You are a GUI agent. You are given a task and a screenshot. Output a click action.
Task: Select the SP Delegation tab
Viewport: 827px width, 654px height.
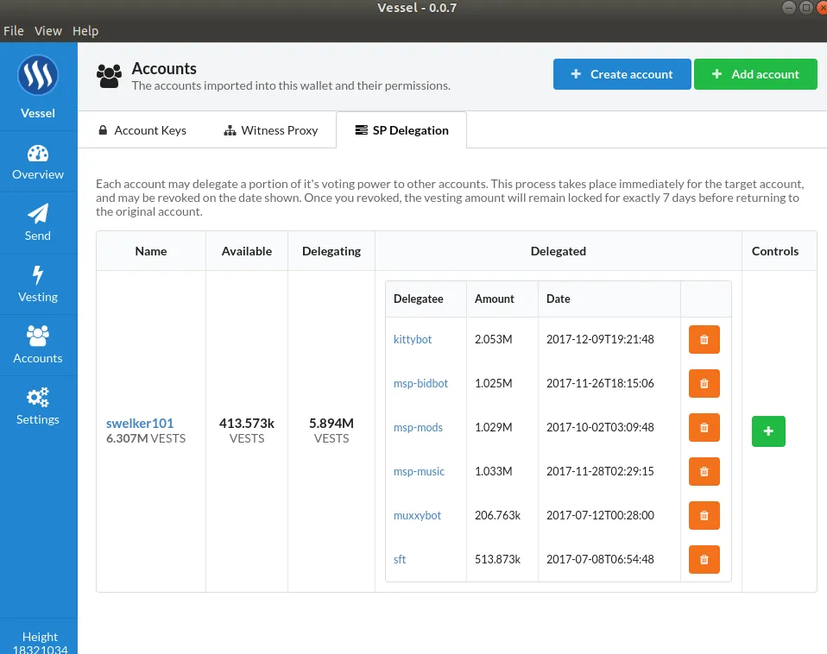402,130
